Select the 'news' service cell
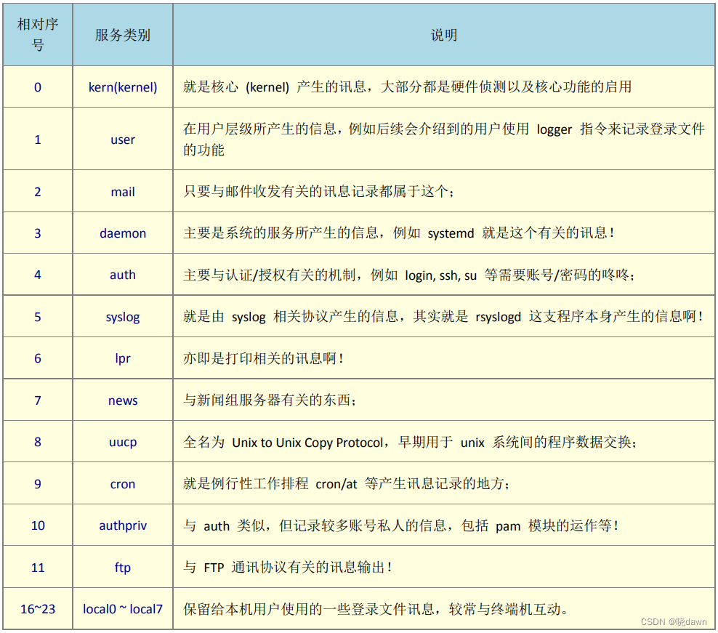Image resolution: width=718 pixels, height=633 pixels. point(123,400)
